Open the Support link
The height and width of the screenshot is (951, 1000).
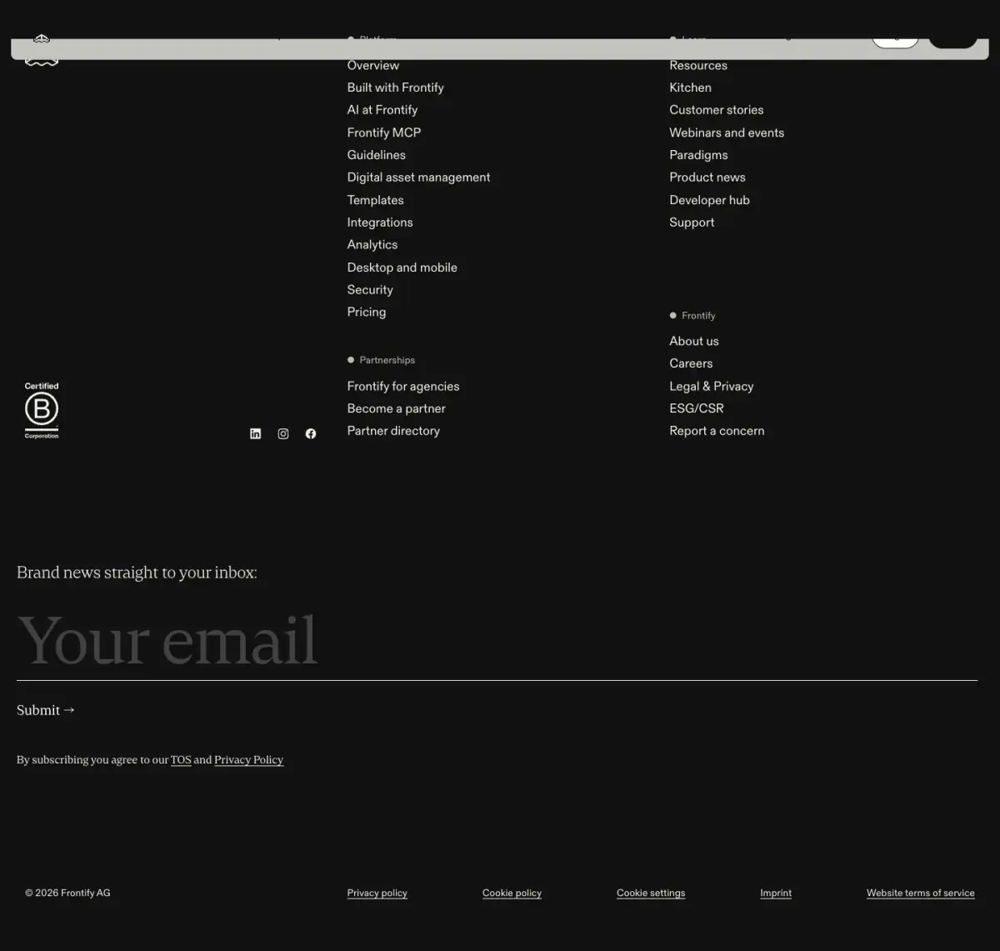692,223
